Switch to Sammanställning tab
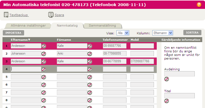The image size is (205, 108). pyautogui.click(x=102, y=25)
